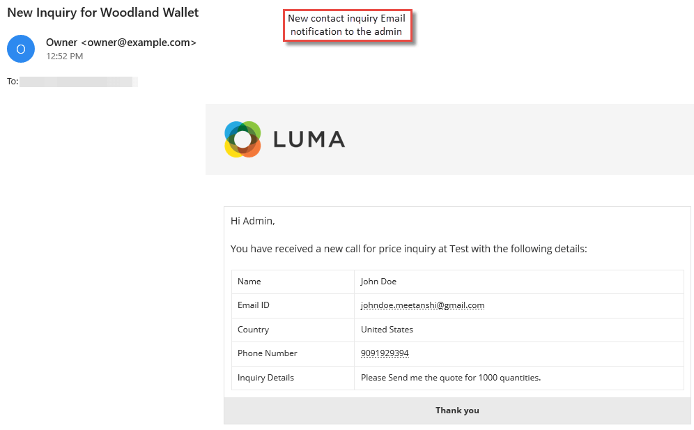Click the blurred To recipient field
Screen dimensions: 694x430
tap(78, 82)
